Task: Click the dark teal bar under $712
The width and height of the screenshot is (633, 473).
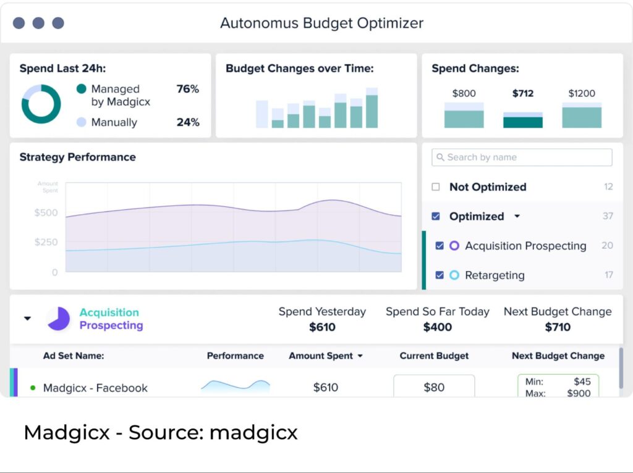Action: [x=523, y=123]
